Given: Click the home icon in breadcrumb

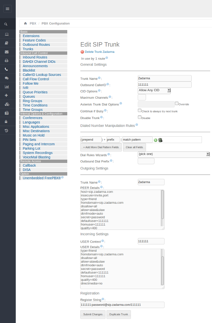Looking at the screenshot, I should tap(25, 23).
